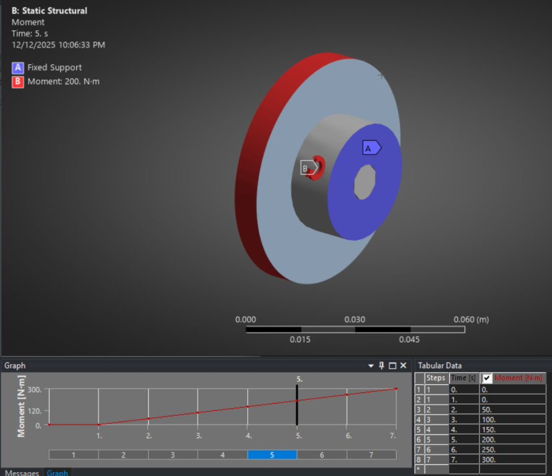The image size is (552, 476).
Task: Click the 200. moment value cell
Action: pyautogui.click(x=512, y=439)
